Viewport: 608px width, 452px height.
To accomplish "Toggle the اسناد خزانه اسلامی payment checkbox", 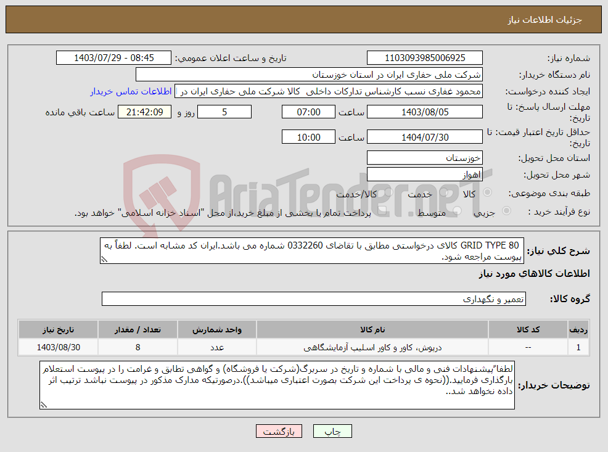I will pyautogui.click(x=382, y=211).
